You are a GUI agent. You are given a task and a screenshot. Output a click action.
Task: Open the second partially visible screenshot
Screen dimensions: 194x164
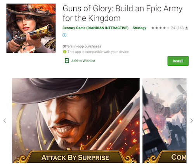pos(165,120)
